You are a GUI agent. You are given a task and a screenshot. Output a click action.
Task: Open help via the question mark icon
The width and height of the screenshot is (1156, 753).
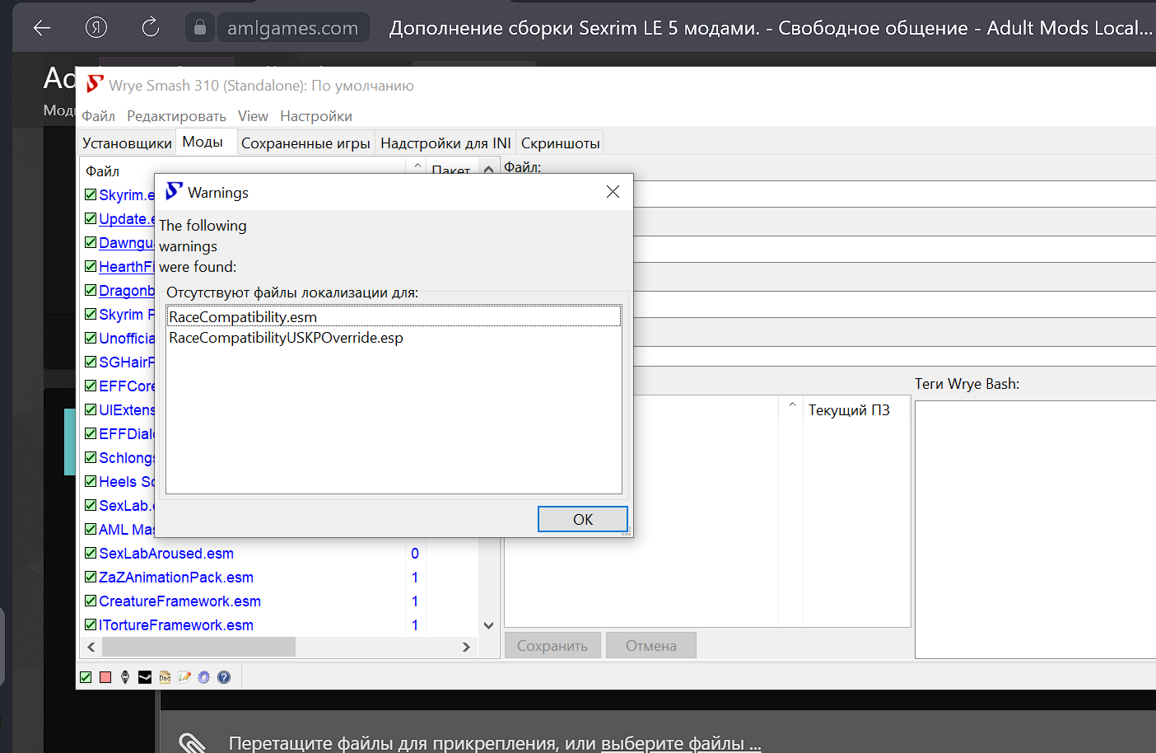click(x=224, y=677)
